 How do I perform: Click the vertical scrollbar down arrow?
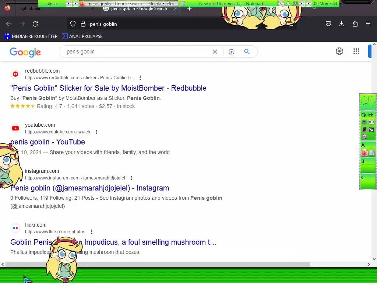point(374,259)
